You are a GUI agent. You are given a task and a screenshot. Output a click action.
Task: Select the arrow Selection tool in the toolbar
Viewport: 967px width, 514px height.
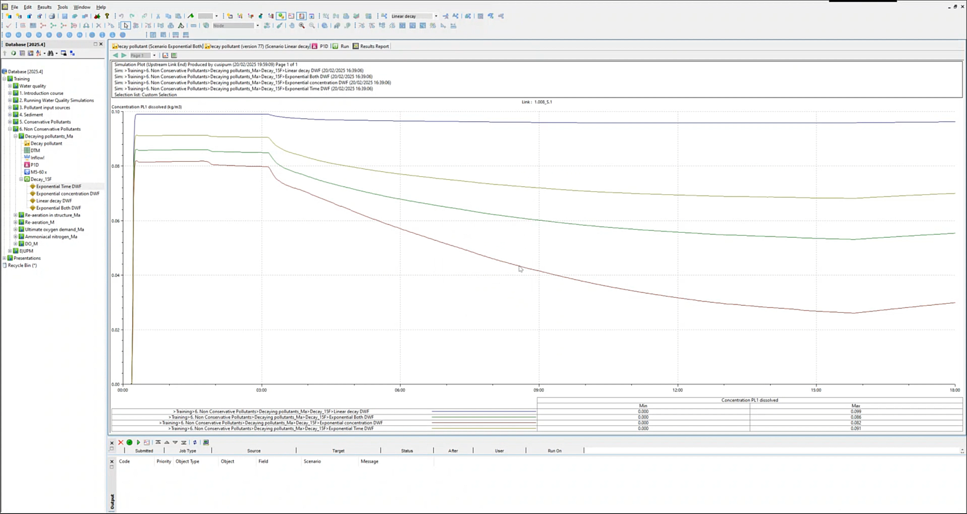(x=125, y=26)
